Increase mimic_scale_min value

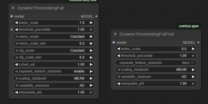coord(91,43)
